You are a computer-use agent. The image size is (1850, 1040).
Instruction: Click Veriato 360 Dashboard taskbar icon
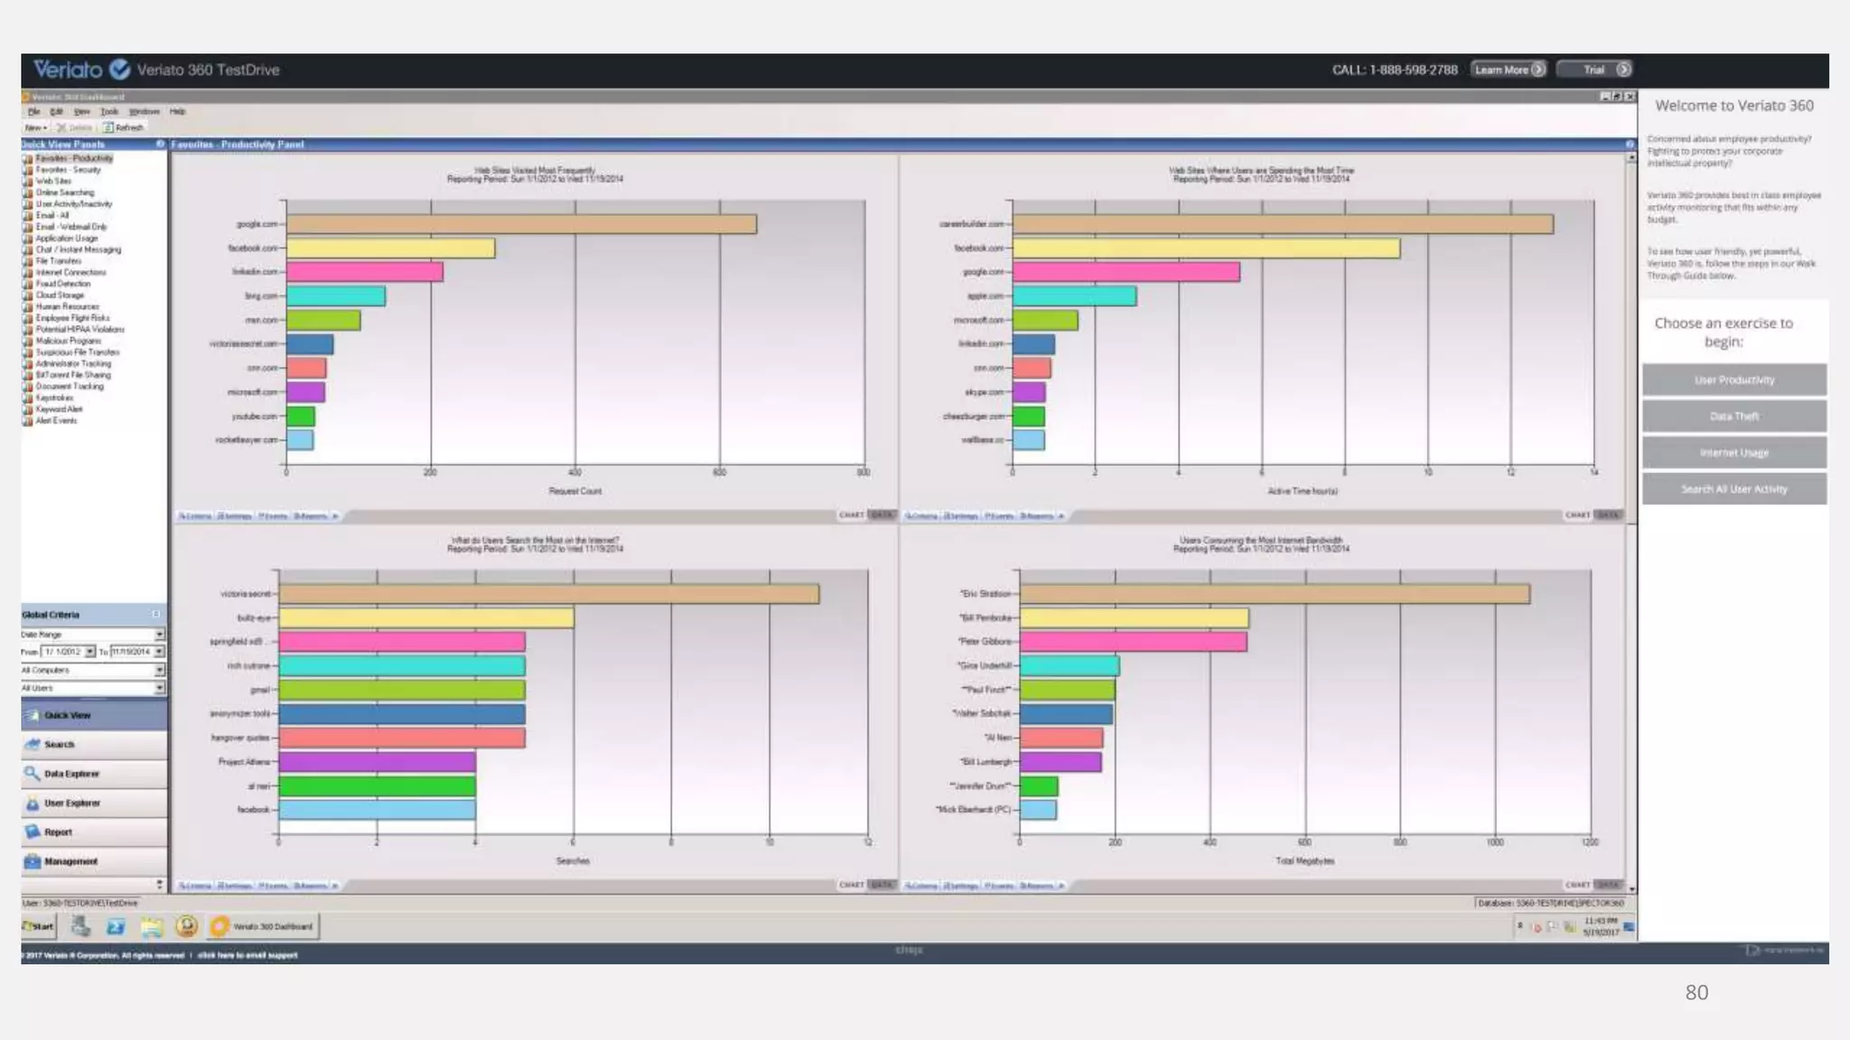[x=220, y=926]
